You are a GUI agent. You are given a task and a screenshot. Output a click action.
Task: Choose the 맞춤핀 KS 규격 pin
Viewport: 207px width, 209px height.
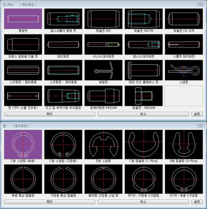(184, 19)
